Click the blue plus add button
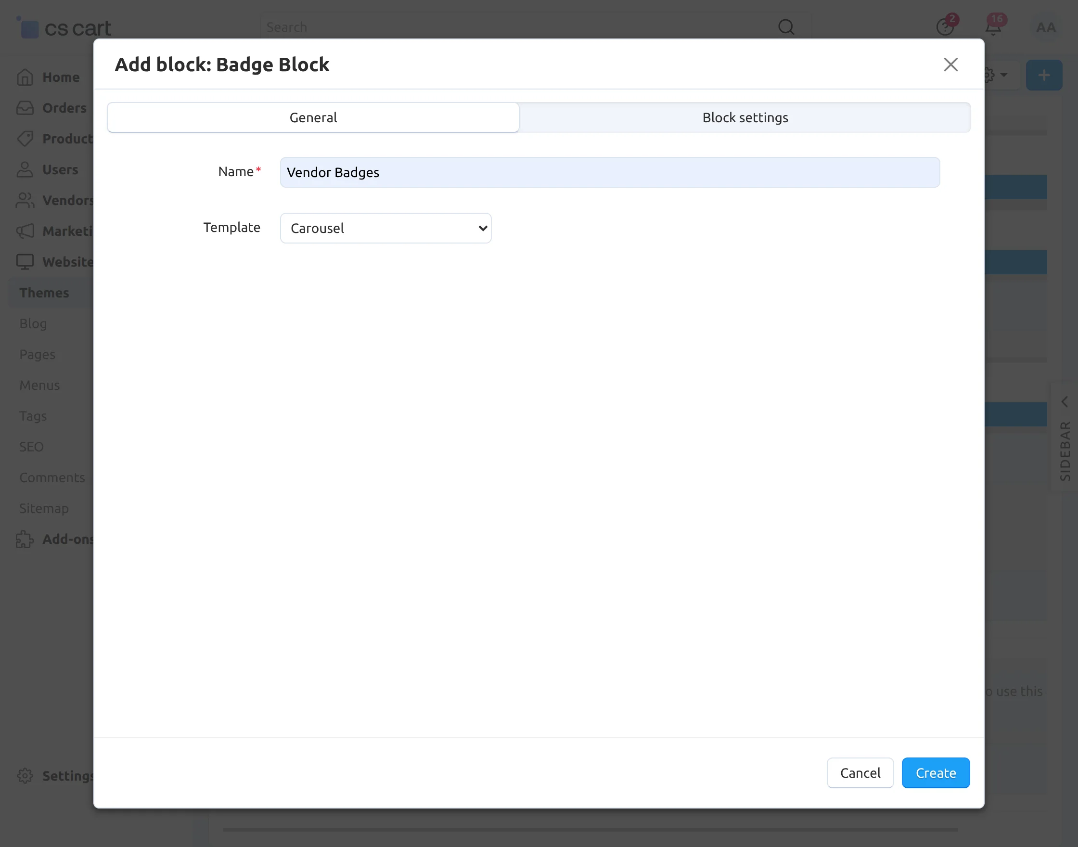 pos(1044,76)
